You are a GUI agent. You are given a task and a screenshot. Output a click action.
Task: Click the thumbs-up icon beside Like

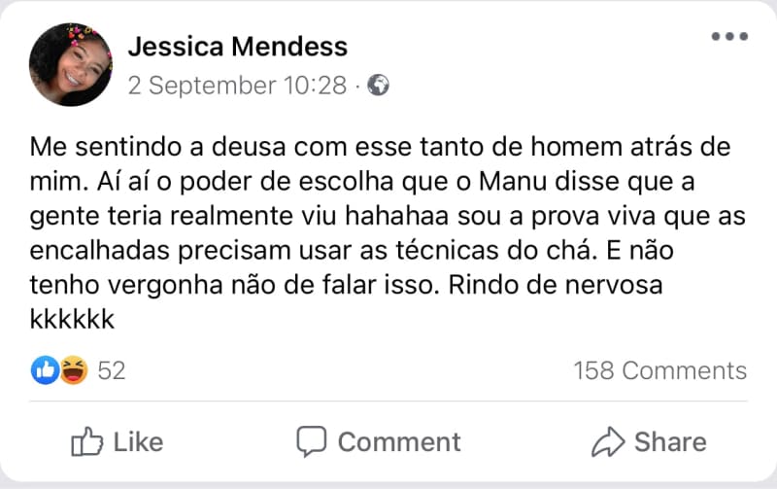[x=87, y=441]
